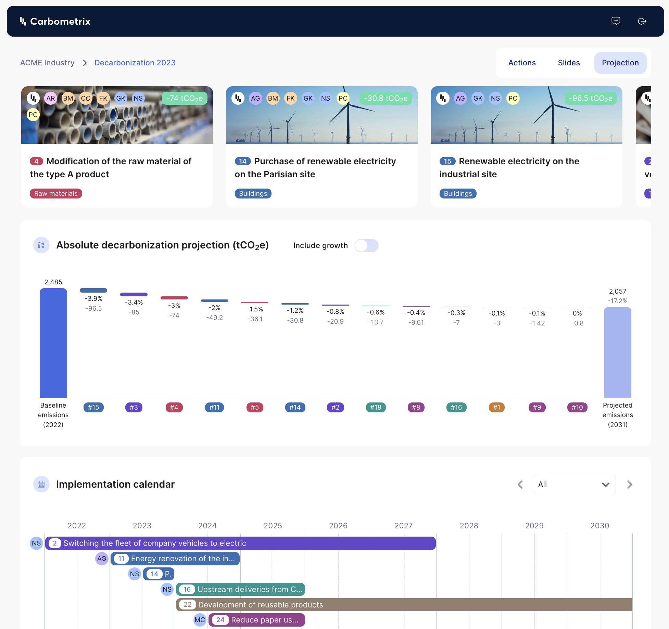Click the PC avatar on raw material card
Viewport: 669px width, 629px height.
point(33,115)
